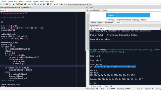This screenshot has height=90, width=161.
Task: Click the Object input field
Action: pyautogui.click(x=134, y=10)
